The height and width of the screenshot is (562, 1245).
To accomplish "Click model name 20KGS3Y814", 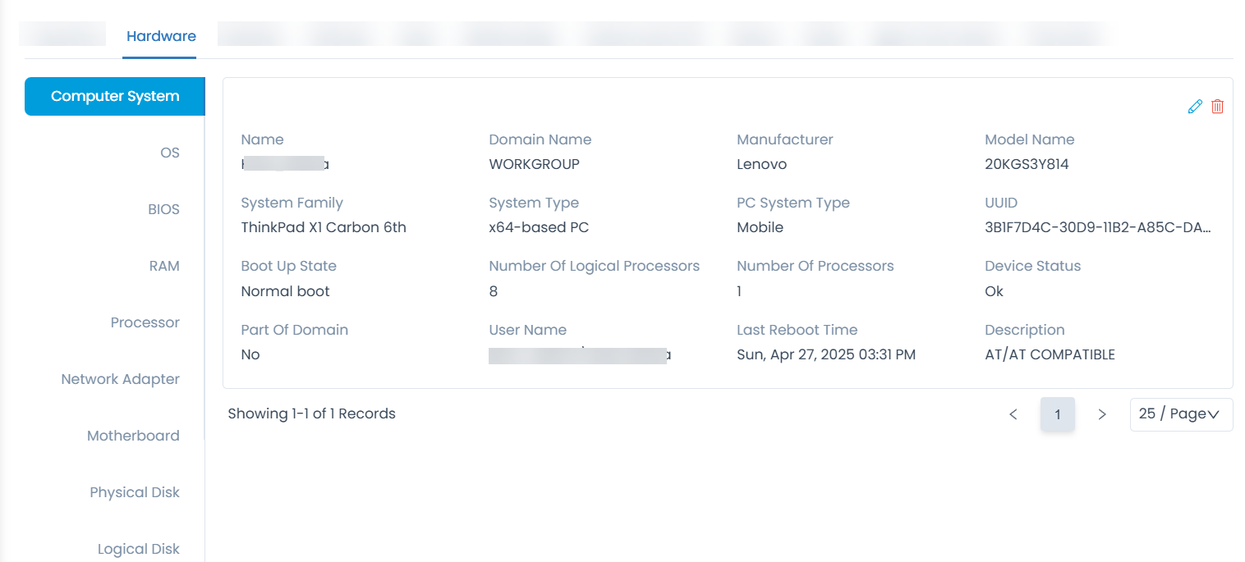I will (1027, 164).
